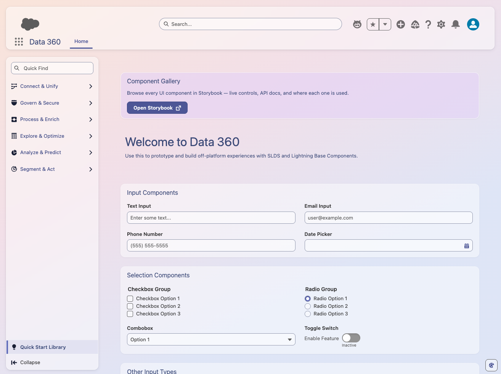Focus the Text Input field
The image size is (501, 374).
point(211,218)
